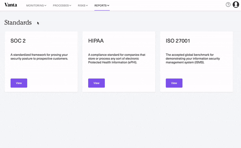The height and width of the screenshot is (148, 241).
Task: Open the help question mark icon
Action: (x=228, y=5)
